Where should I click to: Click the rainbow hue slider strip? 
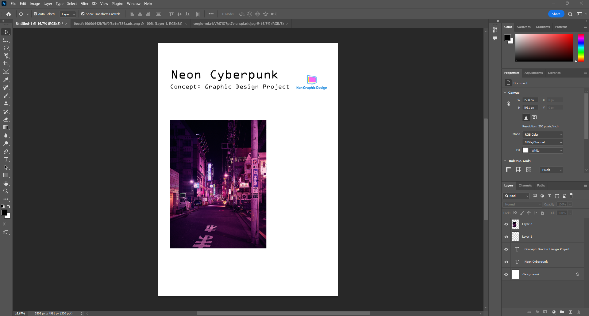(581, 47)
